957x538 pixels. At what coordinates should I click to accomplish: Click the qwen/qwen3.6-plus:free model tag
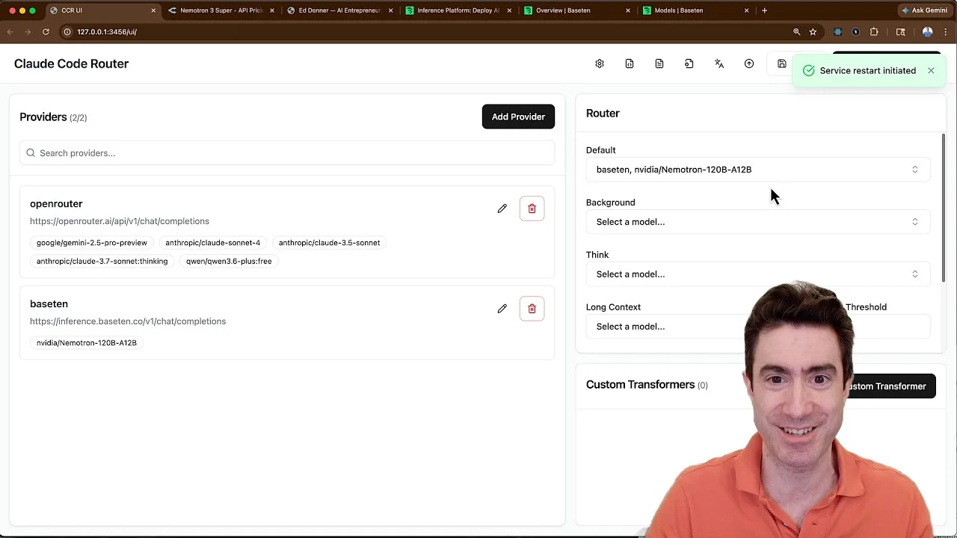[x=229, y=262]
